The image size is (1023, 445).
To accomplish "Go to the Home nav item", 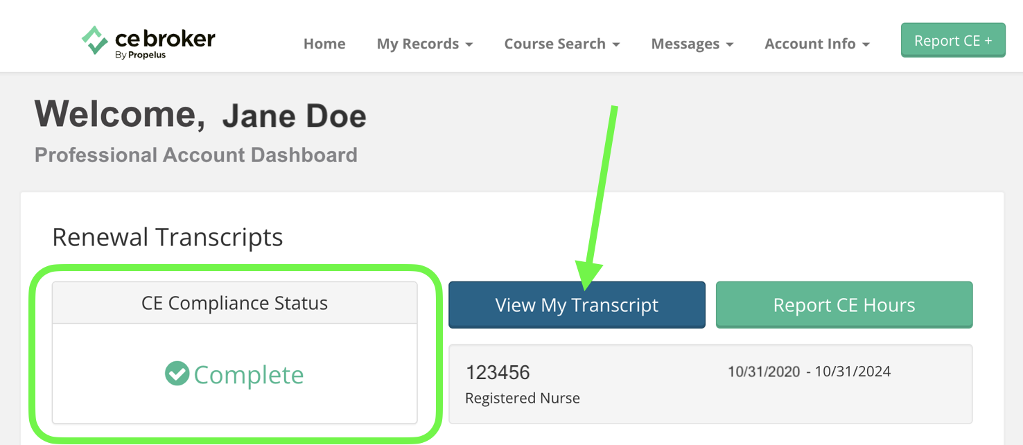I will point(324,44).
